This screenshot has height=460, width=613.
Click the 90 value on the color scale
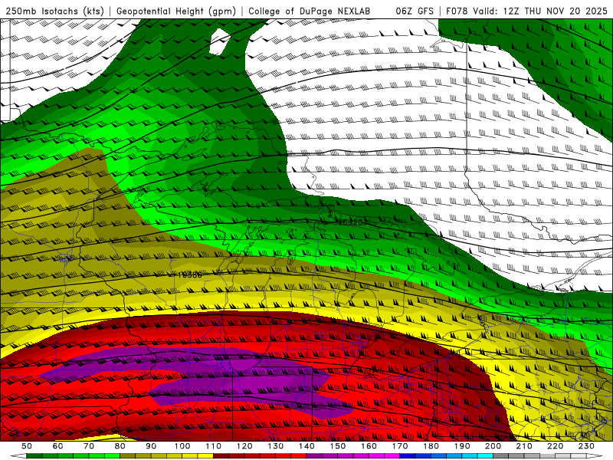[x=151, y=446]
